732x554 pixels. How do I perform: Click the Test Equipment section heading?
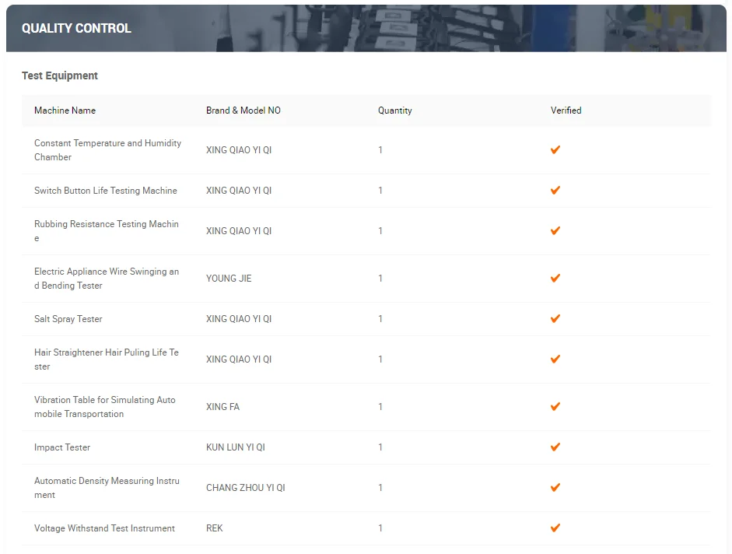(60, 75)
